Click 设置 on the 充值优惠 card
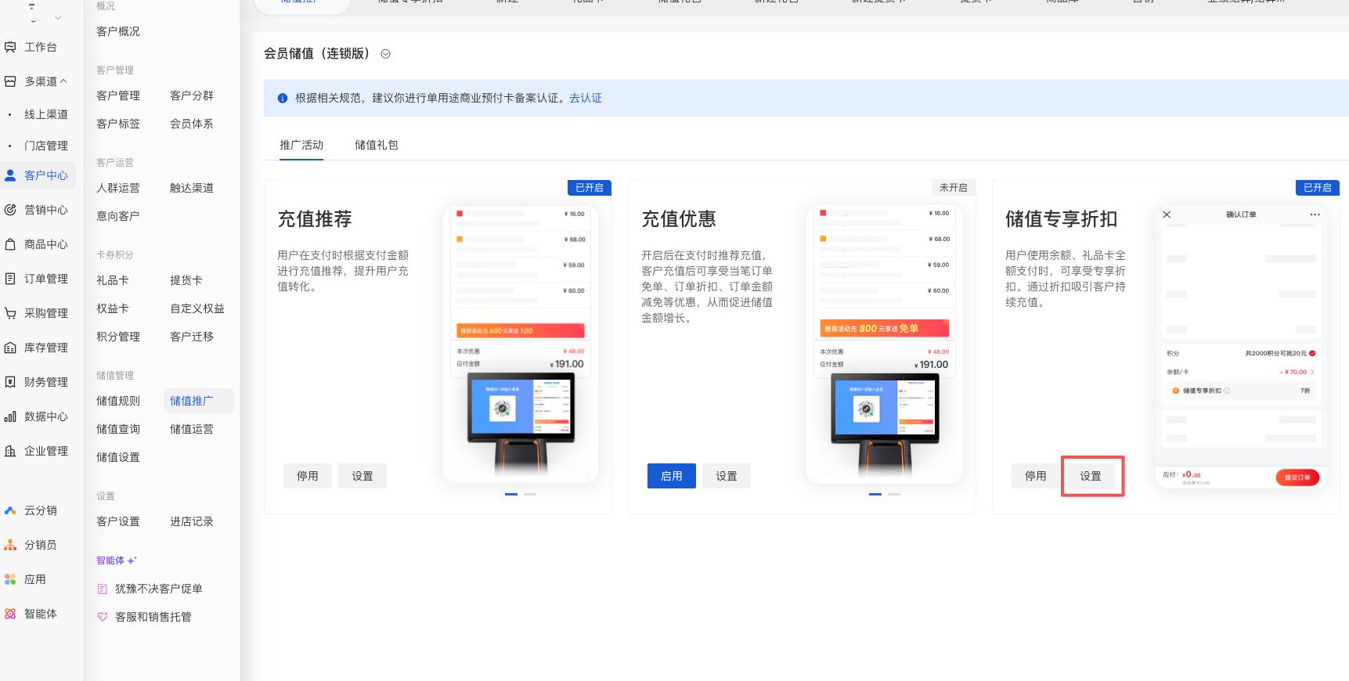The image size is (1349, 681). [727, 476]
